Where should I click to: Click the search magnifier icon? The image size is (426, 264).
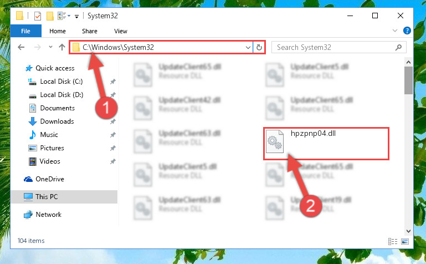click(x=398, y=47)
